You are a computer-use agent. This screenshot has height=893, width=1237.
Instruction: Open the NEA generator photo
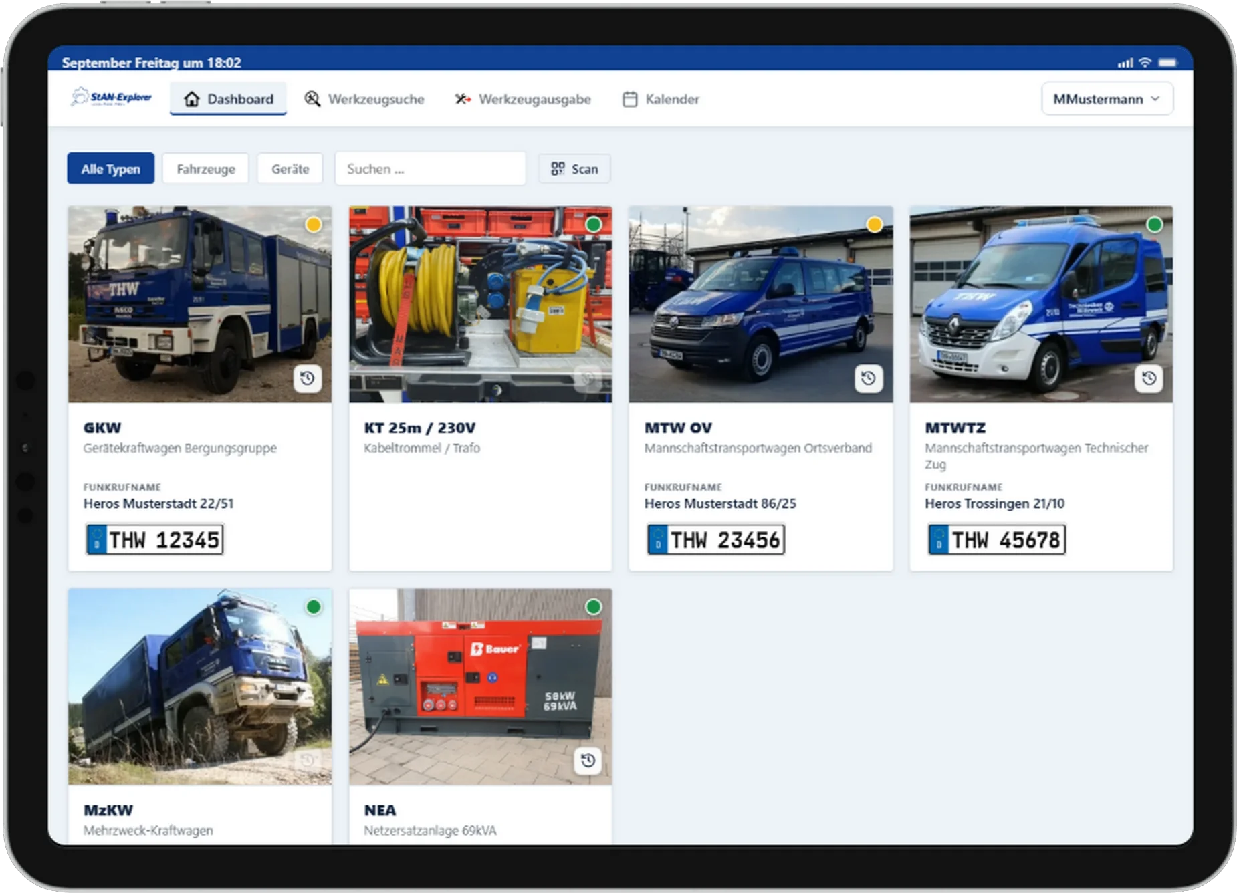coord(480,686)
